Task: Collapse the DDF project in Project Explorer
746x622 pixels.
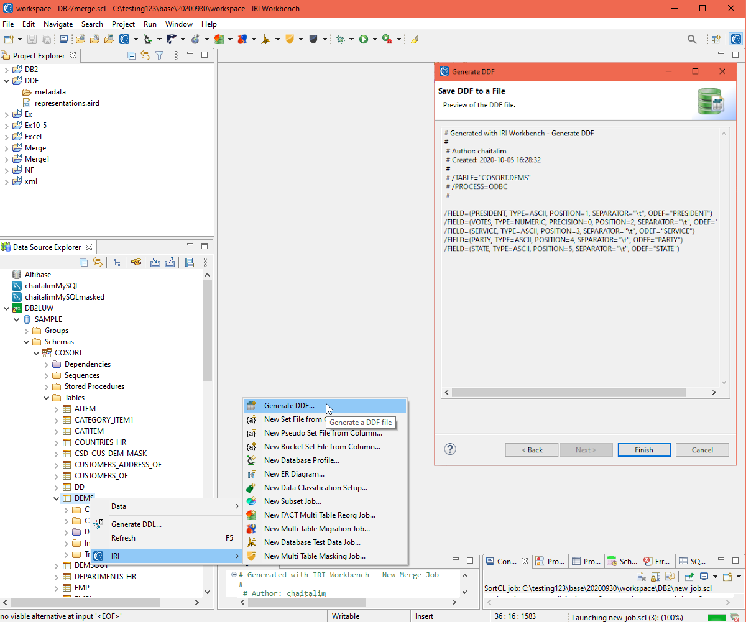Action: (7, 81)
